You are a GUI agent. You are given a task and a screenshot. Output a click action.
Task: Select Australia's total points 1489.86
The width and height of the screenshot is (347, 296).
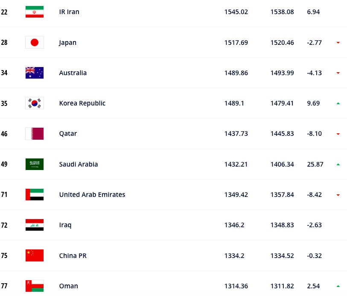236,73
